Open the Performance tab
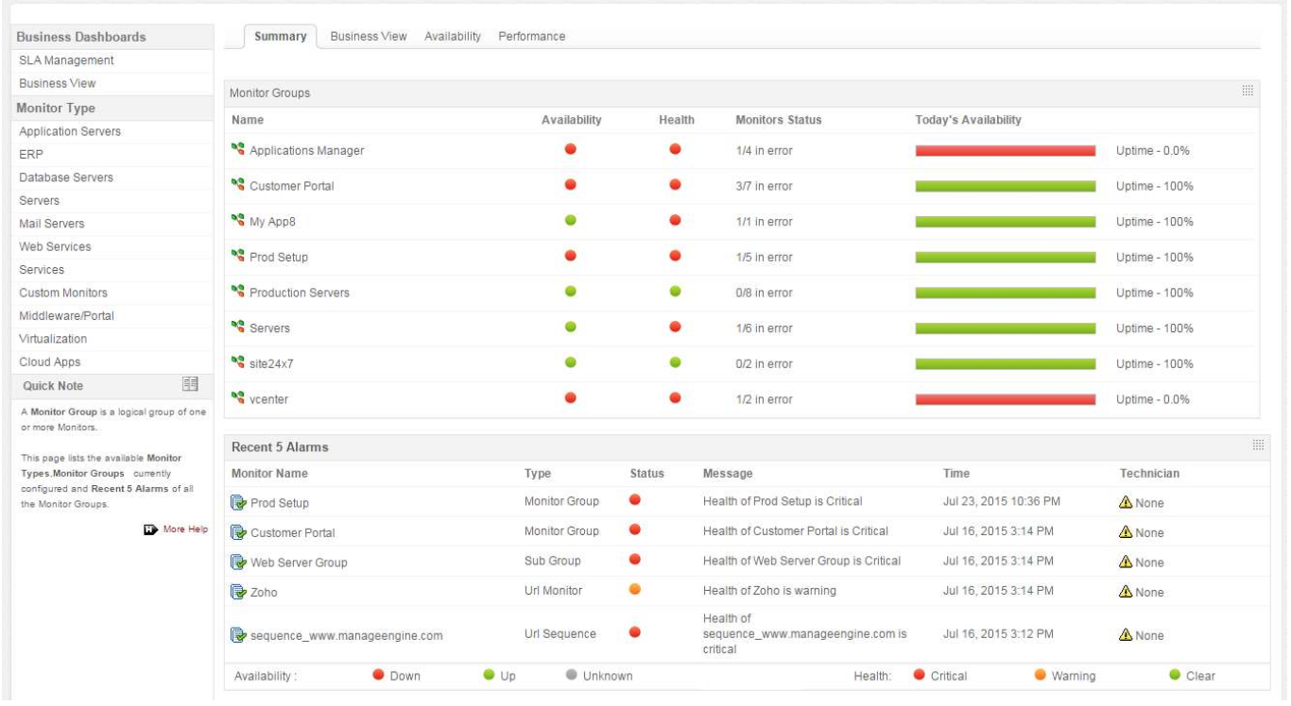The width and height of the screenshot is (1291, 706). click(531, 37)
